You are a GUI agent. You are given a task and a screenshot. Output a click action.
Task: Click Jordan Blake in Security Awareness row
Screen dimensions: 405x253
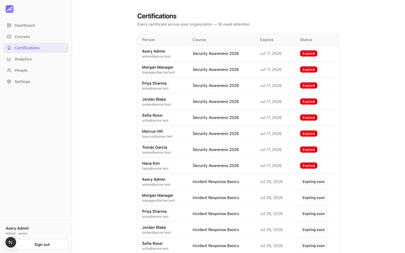coord(154,99)
